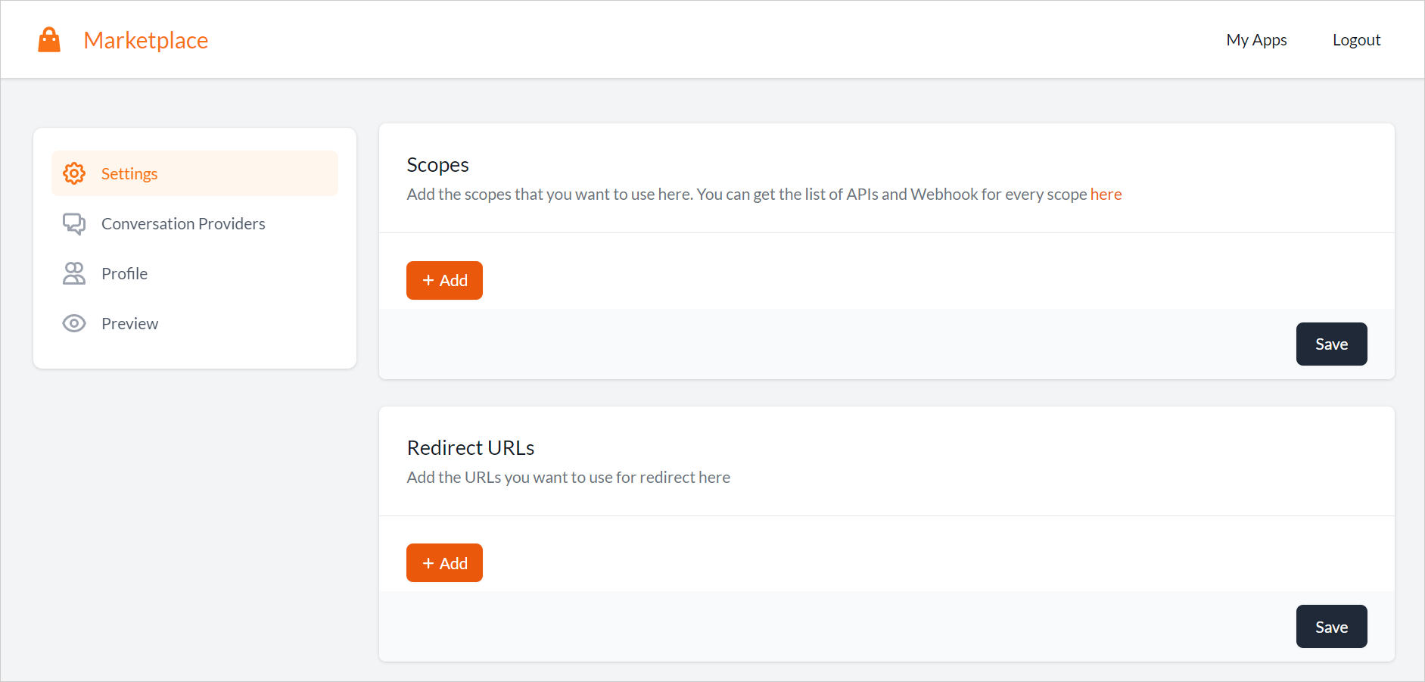Image resolution: width=1425 pixels, height=682 pixels.
Task: Open the 'here' link for API scopes list
Action: coord(1106,194)
